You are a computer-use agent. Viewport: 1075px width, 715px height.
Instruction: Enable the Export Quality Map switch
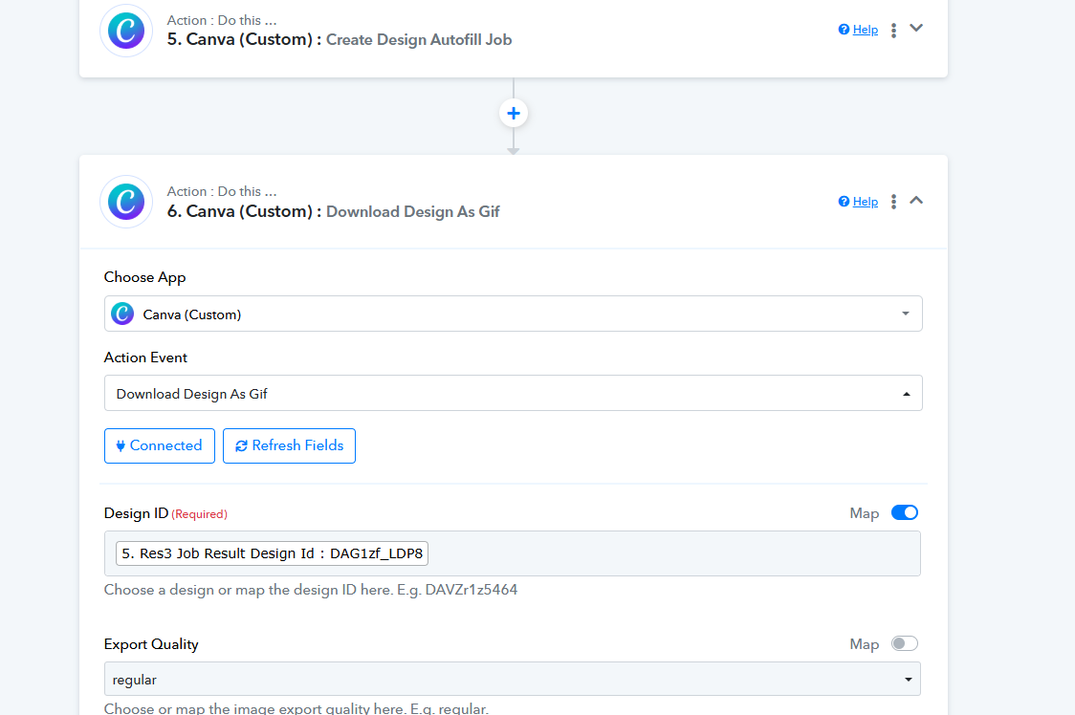(904, 644)
